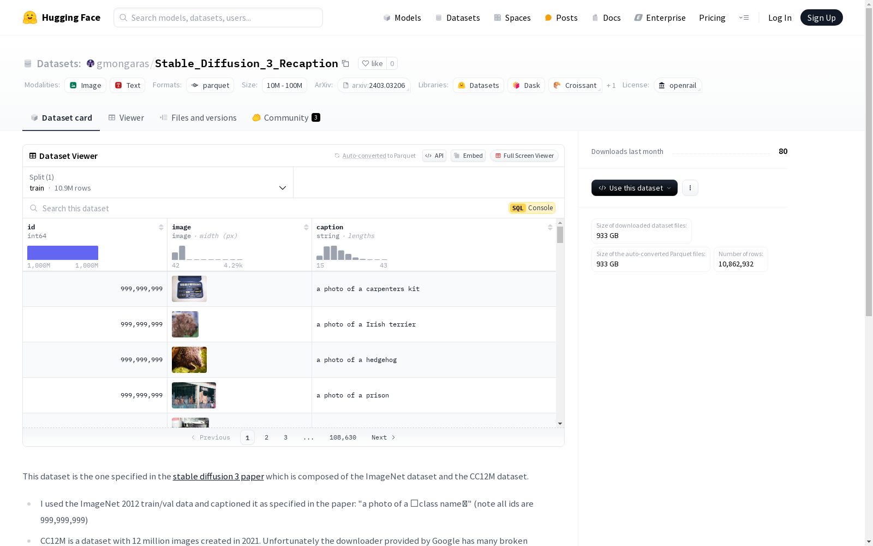Viewport: 873px width, 546px height.
Task: Click the openrail license tag
Action: (678, 85)
